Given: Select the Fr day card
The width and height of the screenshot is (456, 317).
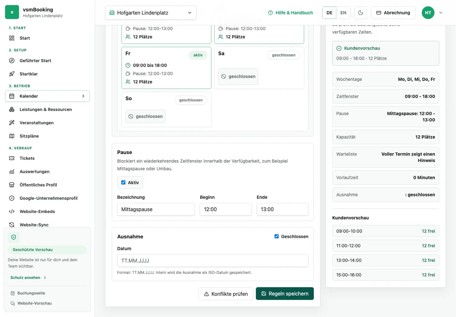Looking at the screenshot, I should [x=166, y=68].
